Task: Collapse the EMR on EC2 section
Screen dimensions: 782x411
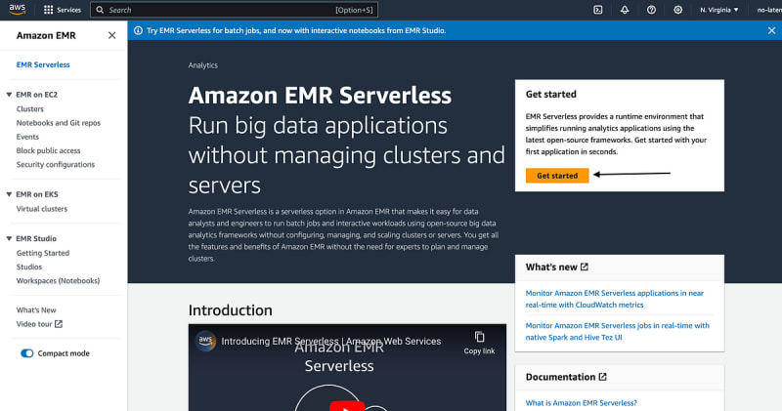Action: (x=9, y=95)
